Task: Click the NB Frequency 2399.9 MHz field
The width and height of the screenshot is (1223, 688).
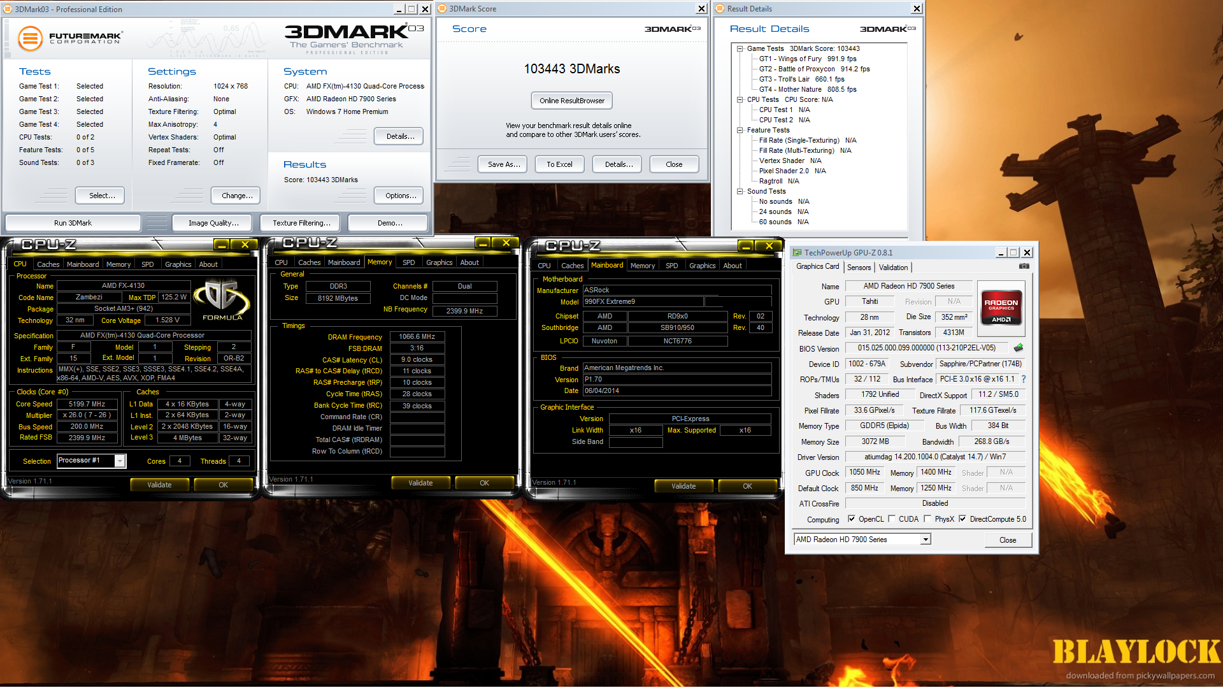Action: [464, 311]
